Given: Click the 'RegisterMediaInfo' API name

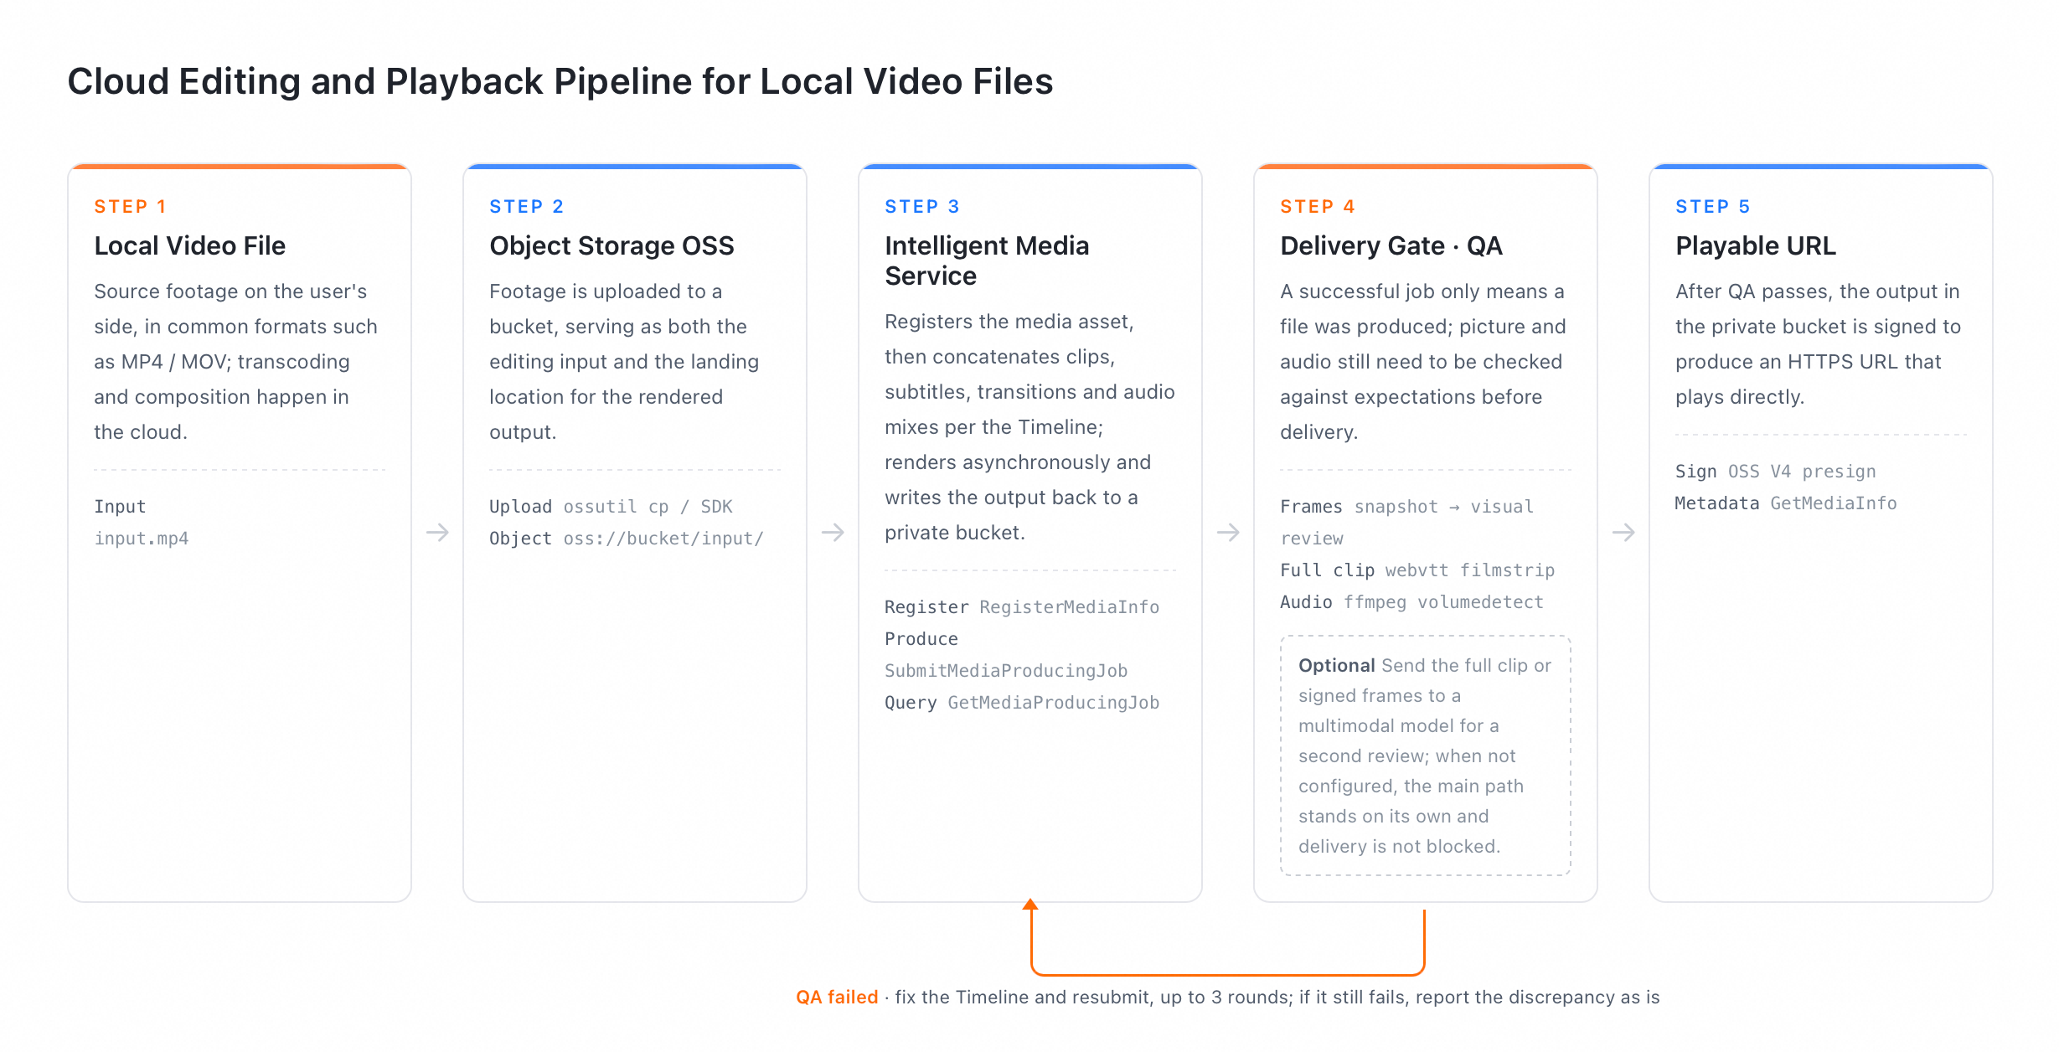Looking at the screenshot, I should click(x=1069, y=607).
